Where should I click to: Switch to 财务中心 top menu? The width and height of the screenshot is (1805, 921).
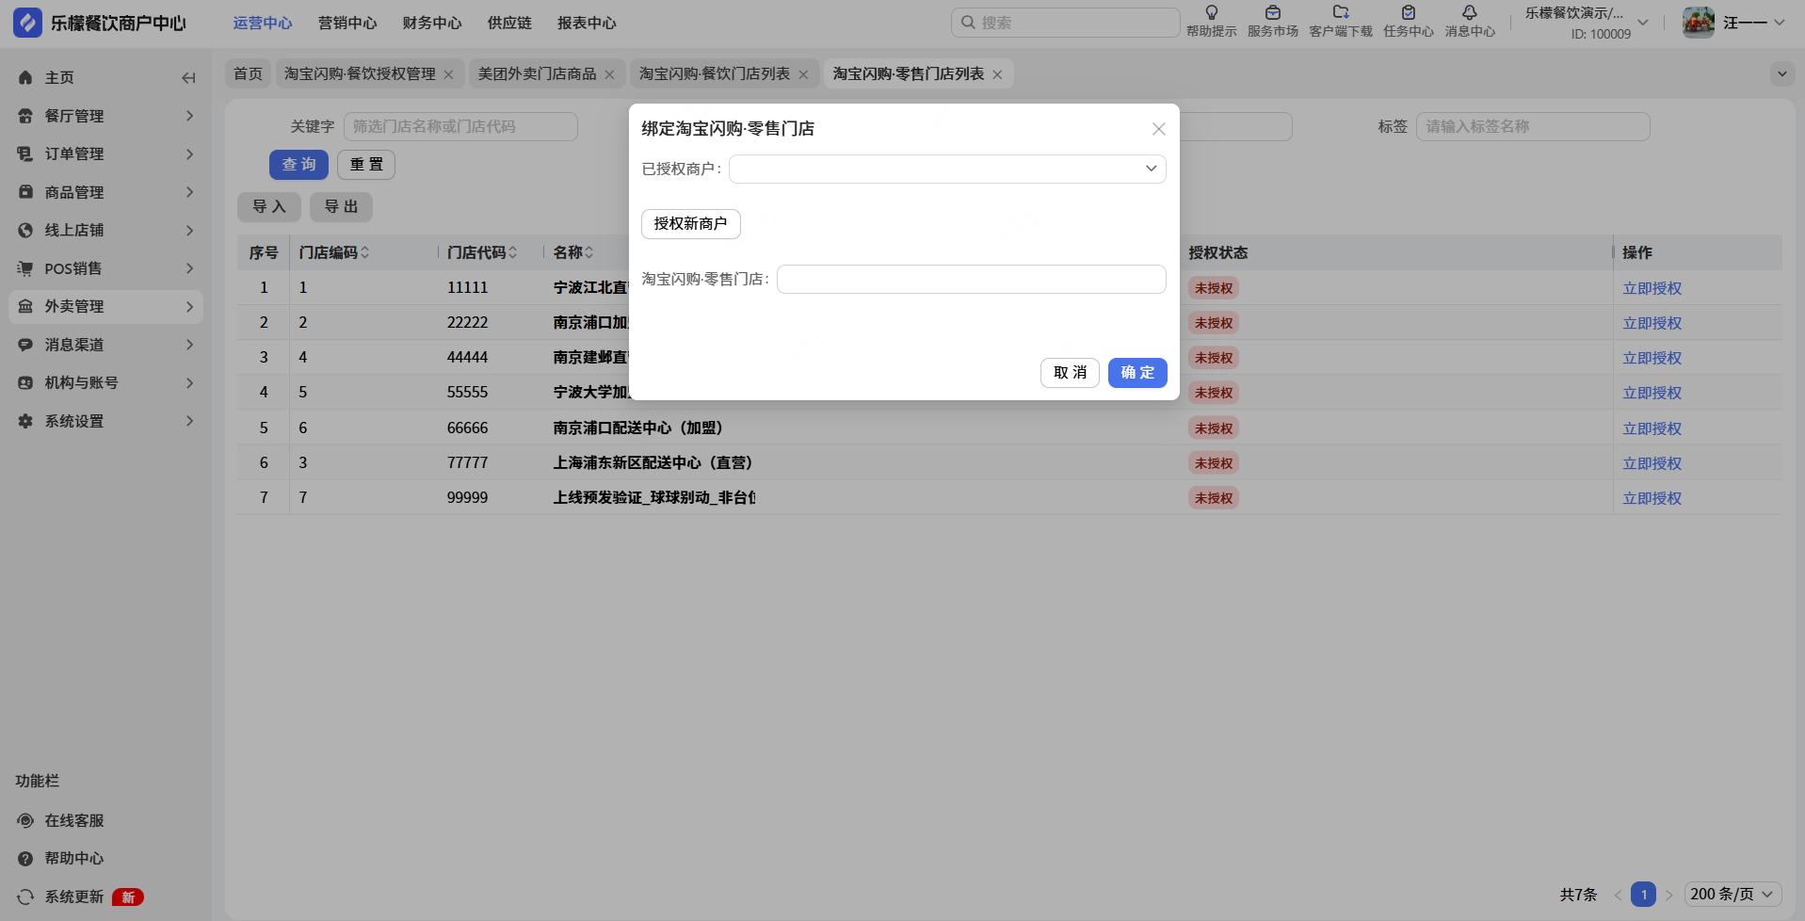(x=432, y=23)
